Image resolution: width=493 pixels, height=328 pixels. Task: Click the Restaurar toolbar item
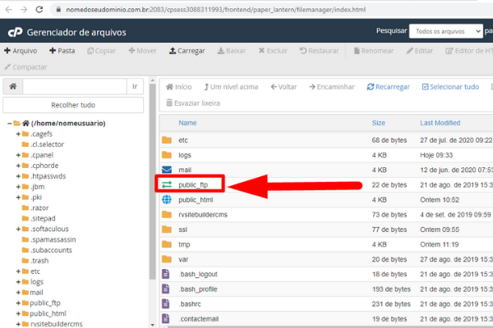(x=319, y=51)
